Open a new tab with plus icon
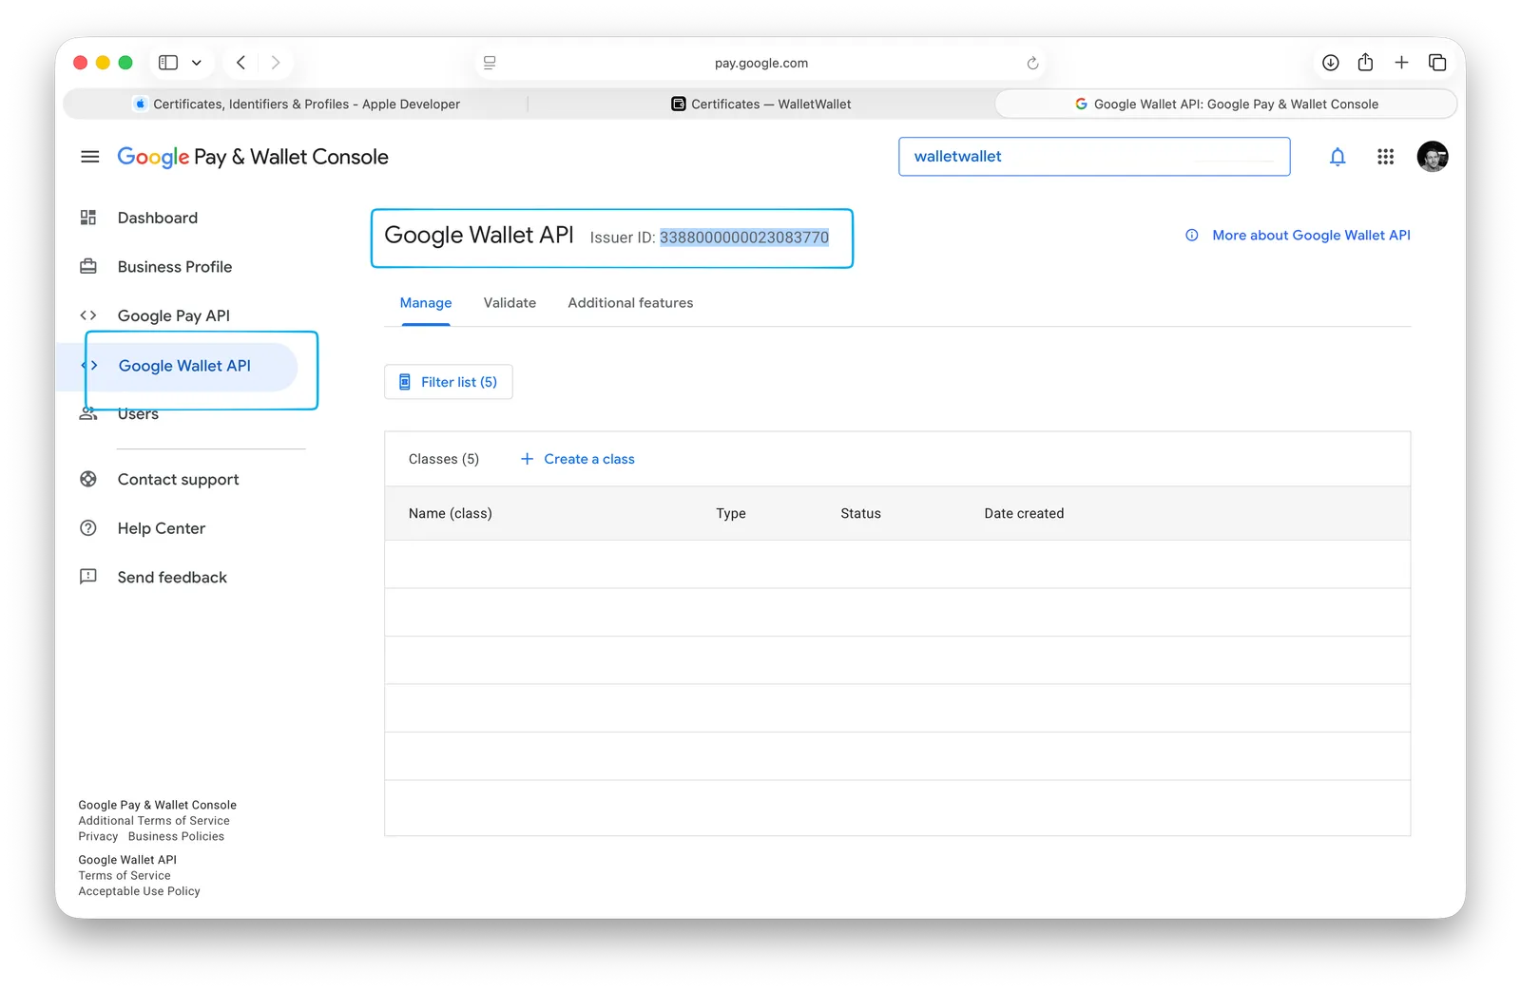1521x991 pixels. click(x=1401, y=63)
